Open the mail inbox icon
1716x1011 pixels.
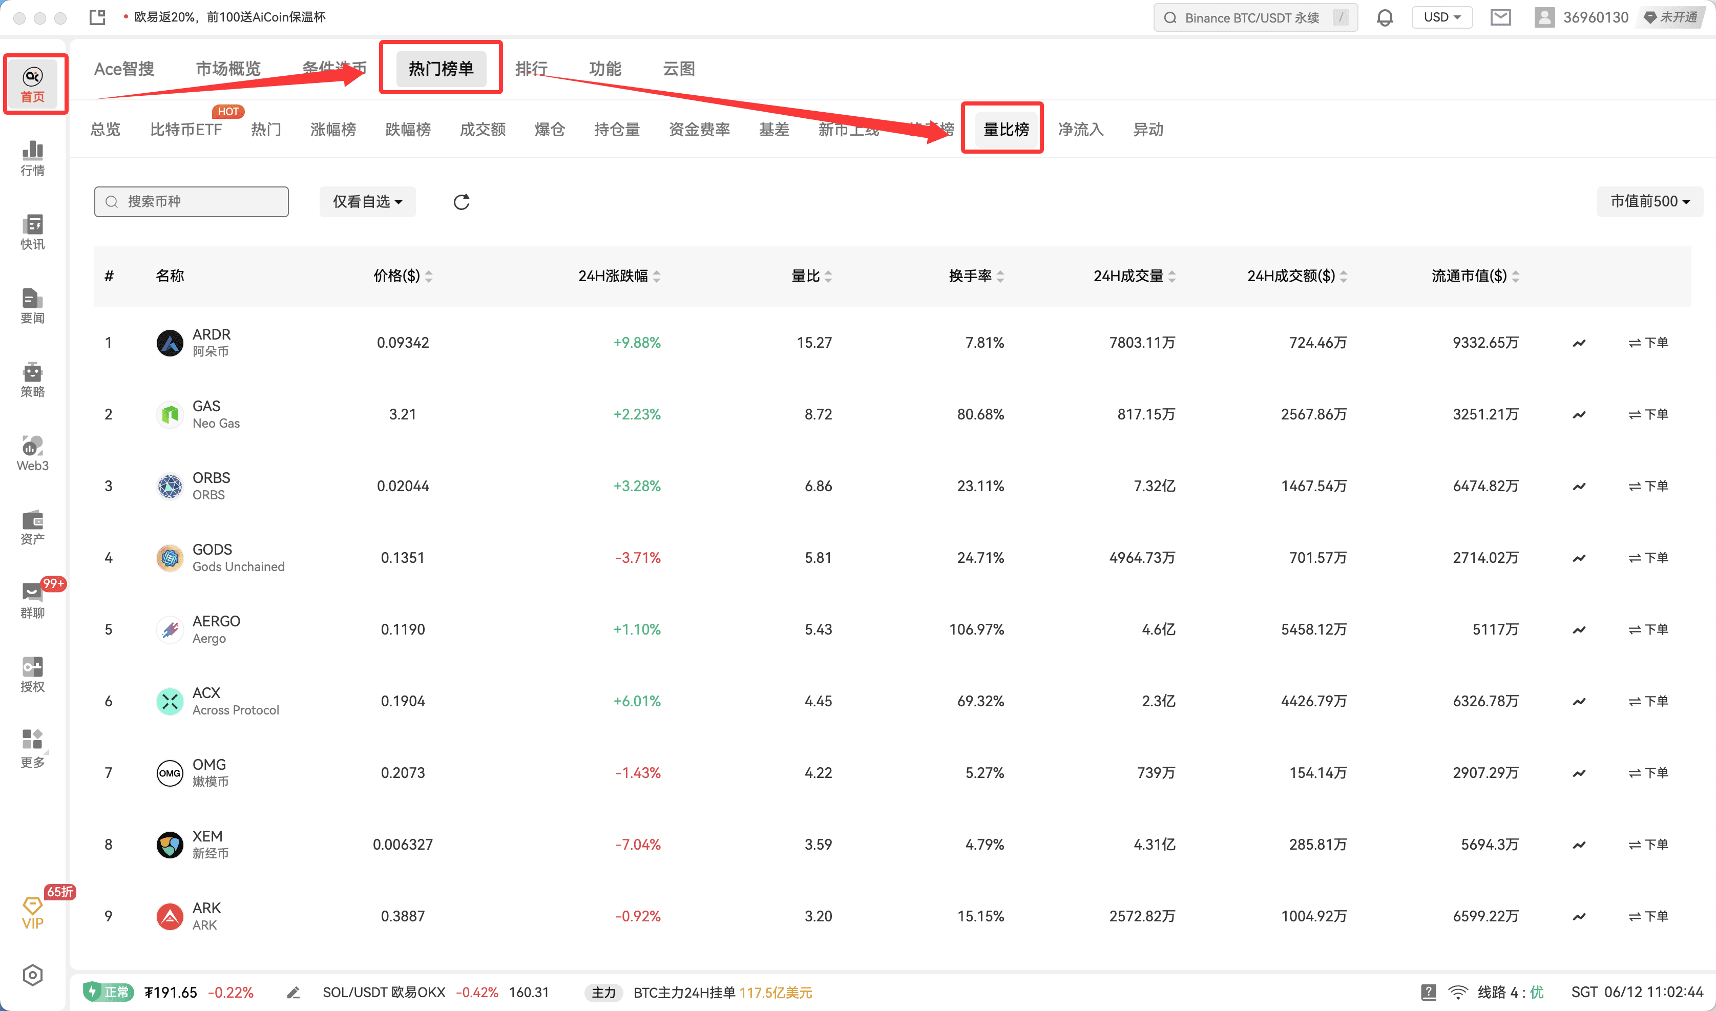[1501, 17]
